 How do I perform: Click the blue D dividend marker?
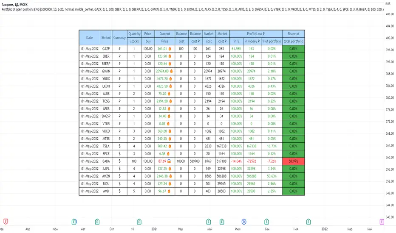244,222
